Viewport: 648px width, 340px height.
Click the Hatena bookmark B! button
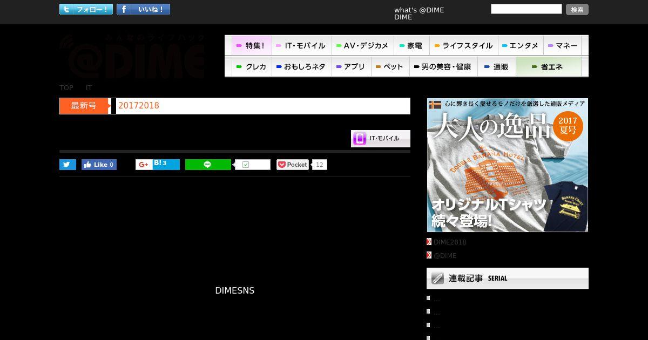[x=166, y=165]
